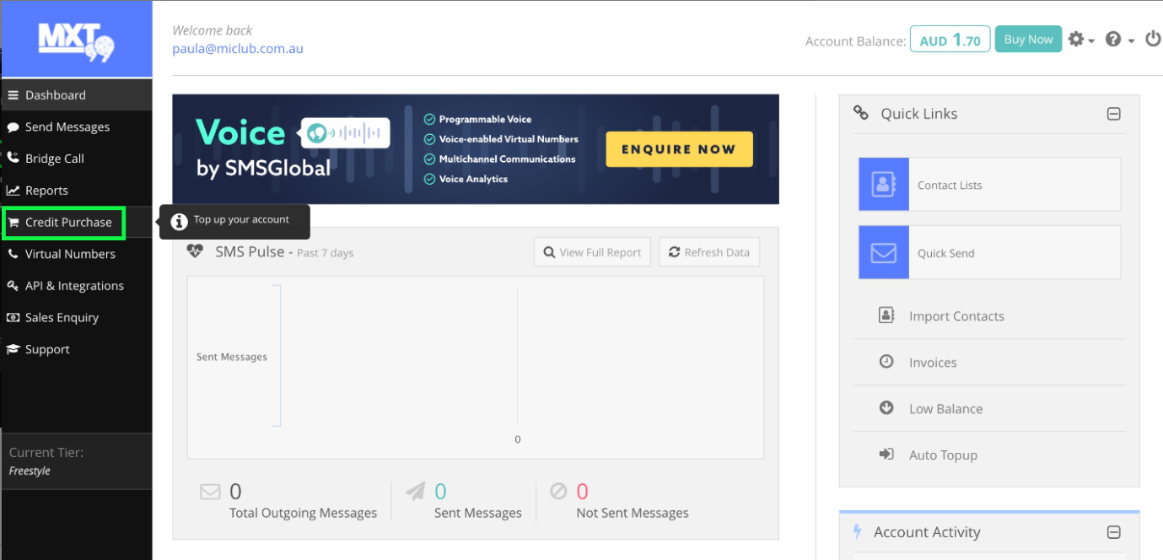The width and height of the screenshot is (1163, 560).
Task: Click the MXT logo in sidebar
Action: (x=76, y=40)
